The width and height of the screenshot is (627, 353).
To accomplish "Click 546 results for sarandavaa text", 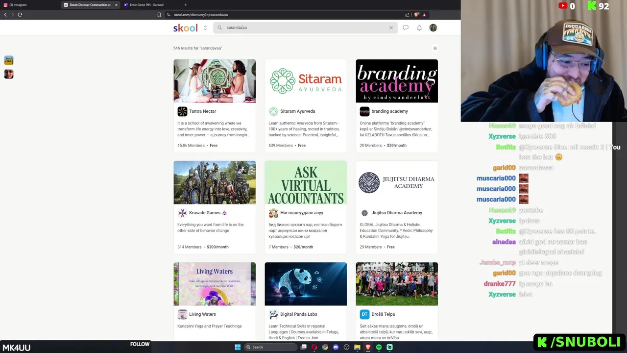I will 197,48.
